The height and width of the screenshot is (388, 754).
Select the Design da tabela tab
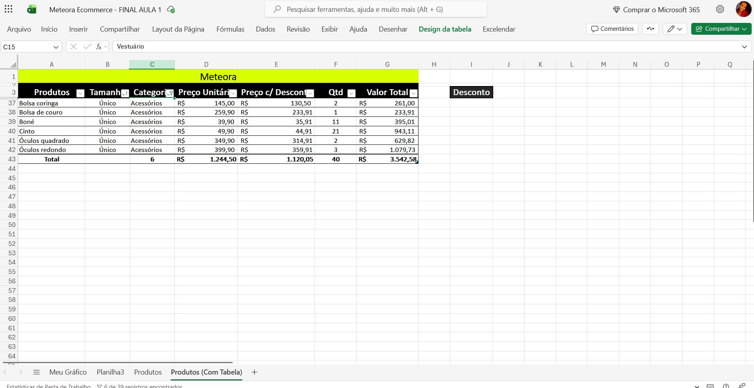[445, 29]
